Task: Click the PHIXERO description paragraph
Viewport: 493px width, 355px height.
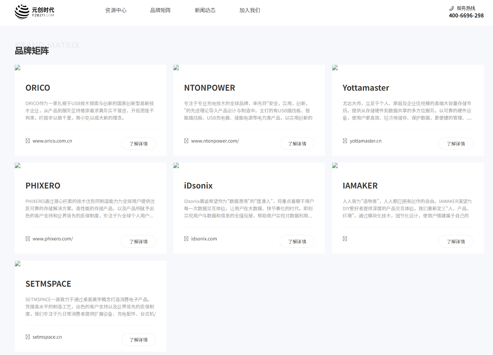Action: coord(90,209)
